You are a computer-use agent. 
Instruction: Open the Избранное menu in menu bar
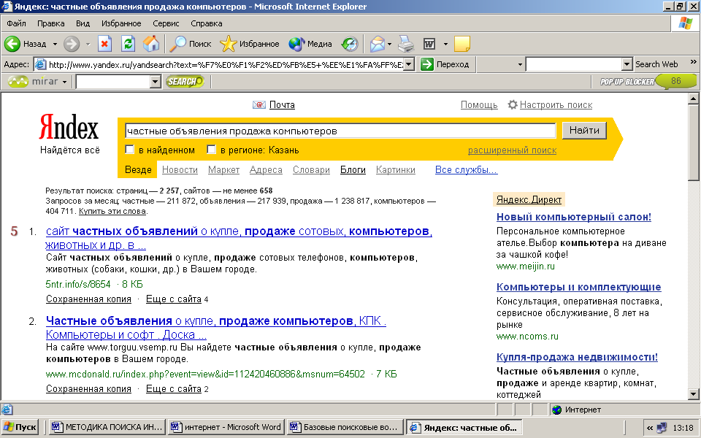(121, 23)
